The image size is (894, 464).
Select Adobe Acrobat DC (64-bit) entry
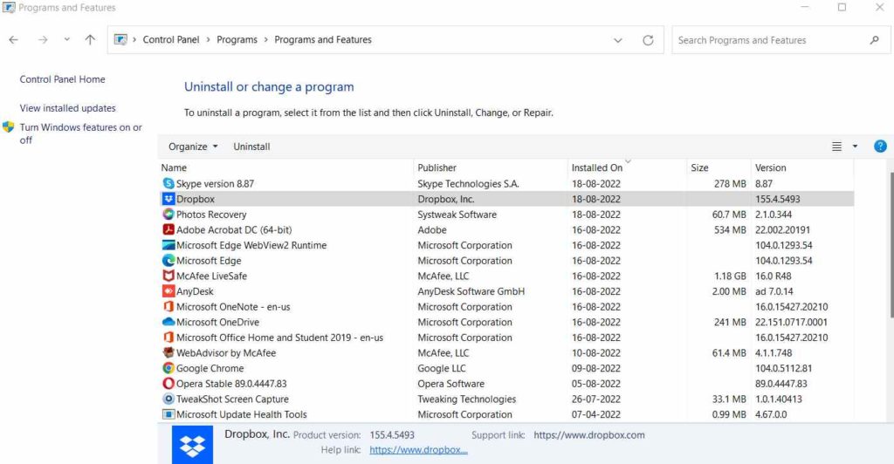[x=234, y=229]
